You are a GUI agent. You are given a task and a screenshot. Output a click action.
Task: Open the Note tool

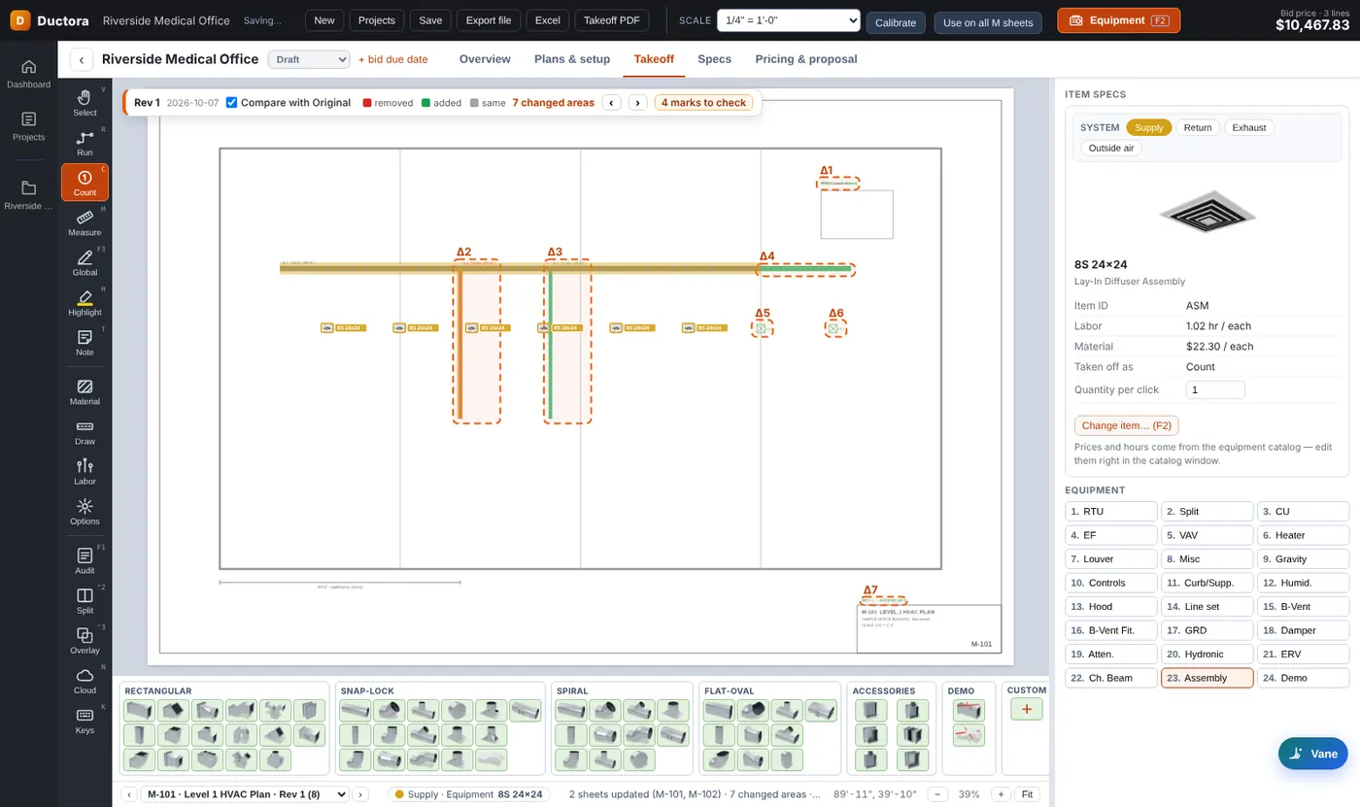[85, 342]
